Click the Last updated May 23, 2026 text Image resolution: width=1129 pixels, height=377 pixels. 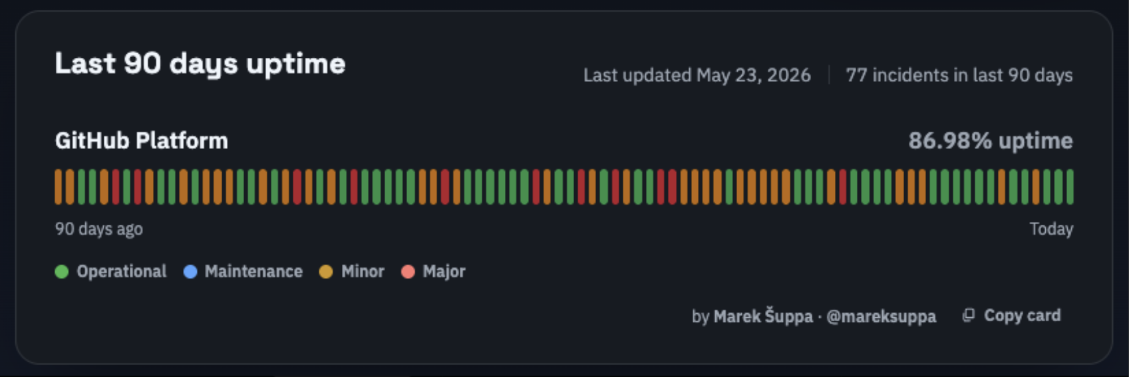point(697,75)
